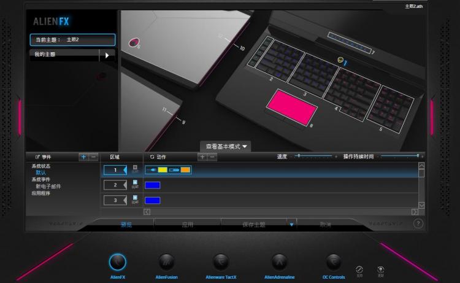Open the OC Controls module
Screen dimensions: 460x283
click(334, 262)
